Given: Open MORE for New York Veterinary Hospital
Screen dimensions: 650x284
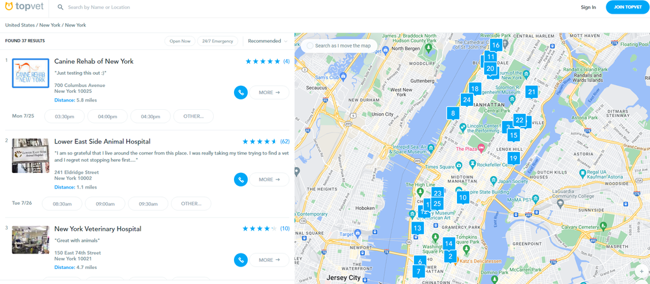Looking at the screenshot, I should coord(269,260).
